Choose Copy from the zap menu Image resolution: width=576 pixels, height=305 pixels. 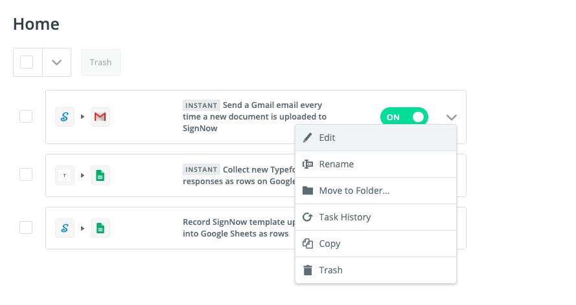pos(329,244)
